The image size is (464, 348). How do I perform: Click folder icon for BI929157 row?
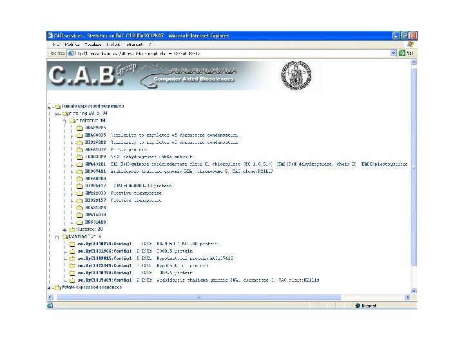click(80, 200)
